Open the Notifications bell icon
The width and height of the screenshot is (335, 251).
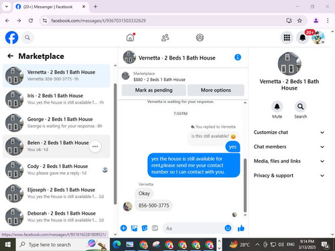(302, 37)
